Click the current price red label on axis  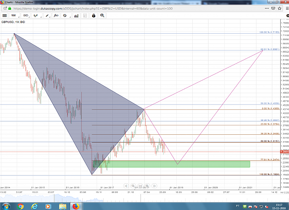coord(284,152)
